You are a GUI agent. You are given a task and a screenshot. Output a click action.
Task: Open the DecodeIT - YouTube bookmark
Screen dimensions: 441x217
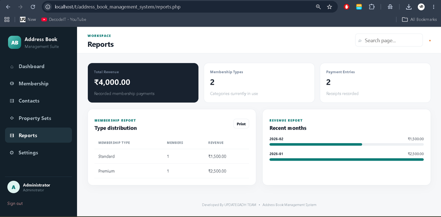pyautogui.click(x=64, y=19)
